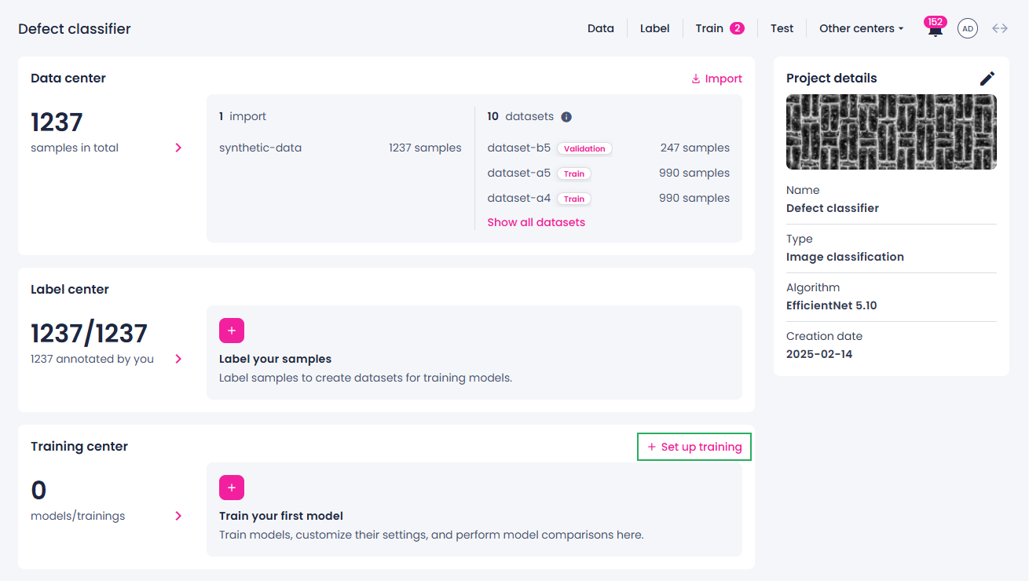
Task: Select the dataset-b5 Validation row
Action: click(x=609, y=148)
